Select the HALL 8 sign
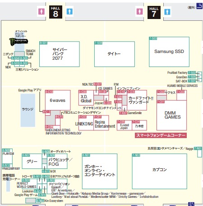203x206 pixels. click(55, 12)
